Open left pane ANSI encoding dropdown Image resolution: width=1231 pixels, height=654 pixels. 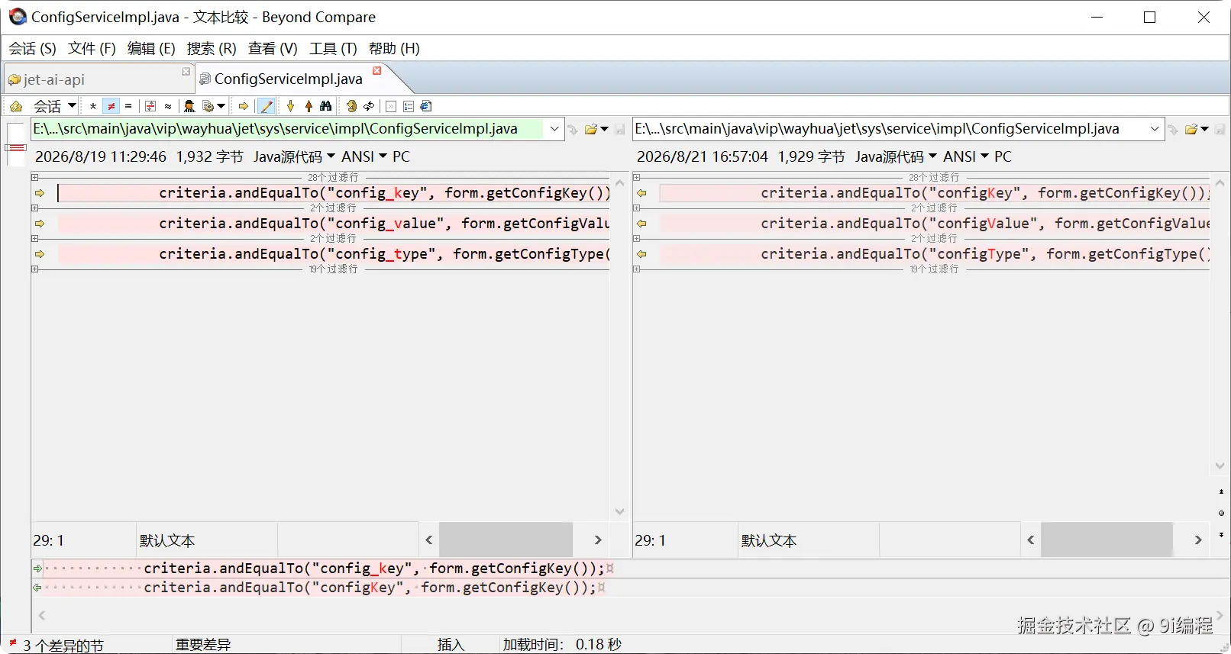(363, 156)
